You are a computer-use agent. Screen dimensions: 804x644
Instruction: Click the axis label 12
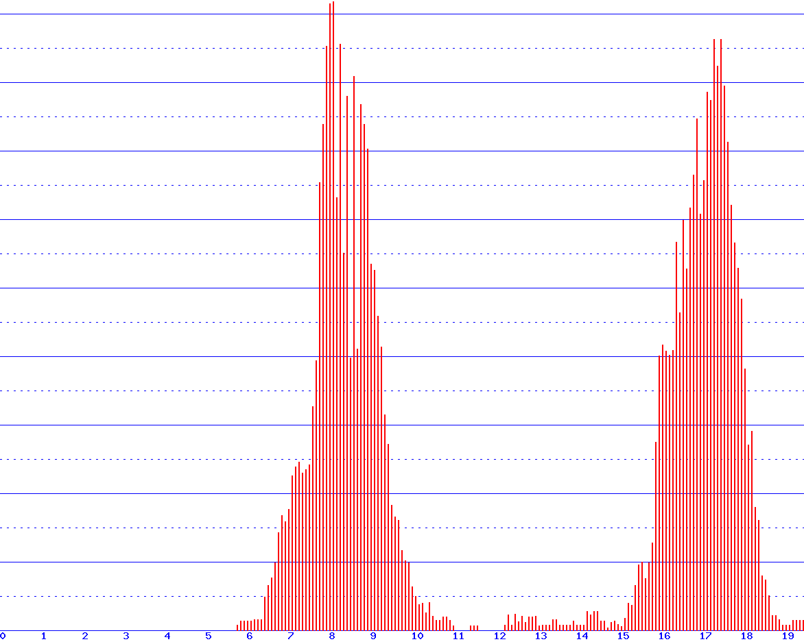click(x=500, y=636)
